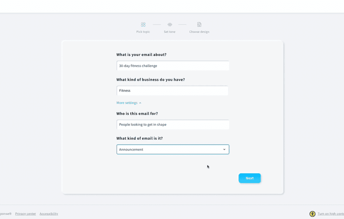Viewport: 344px width, 219px height.
Task: Collapse the More settings section
Action: click(127, 103)
